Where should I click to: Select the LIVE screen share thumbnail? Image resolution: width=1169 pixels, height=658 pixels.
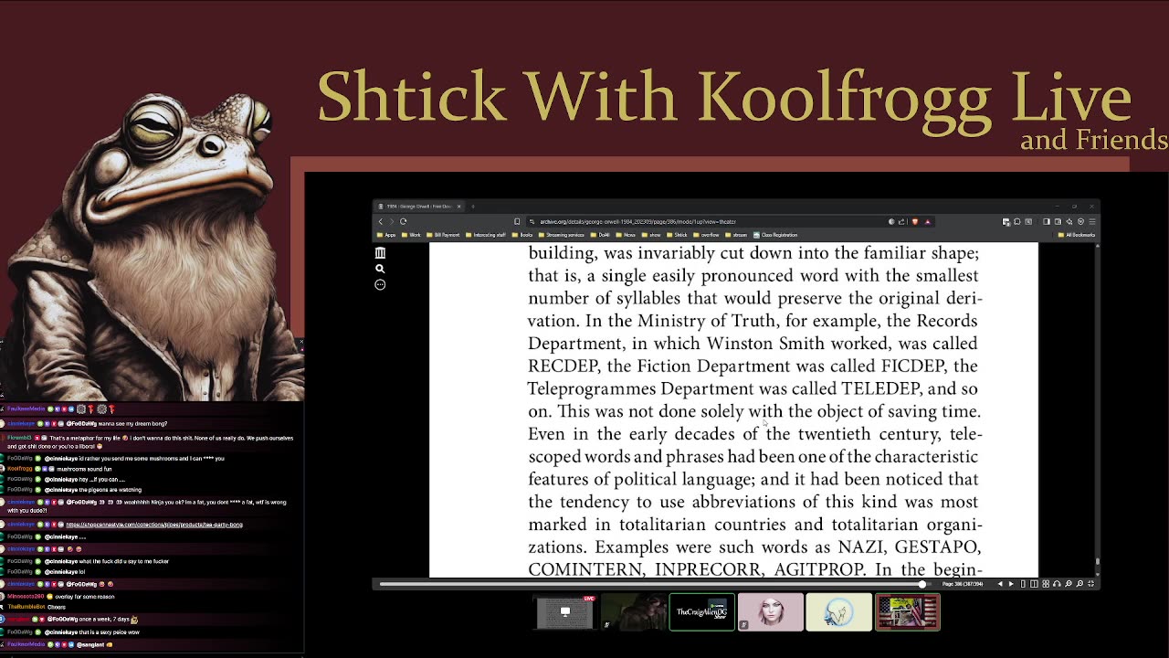[x=564, y=612]
